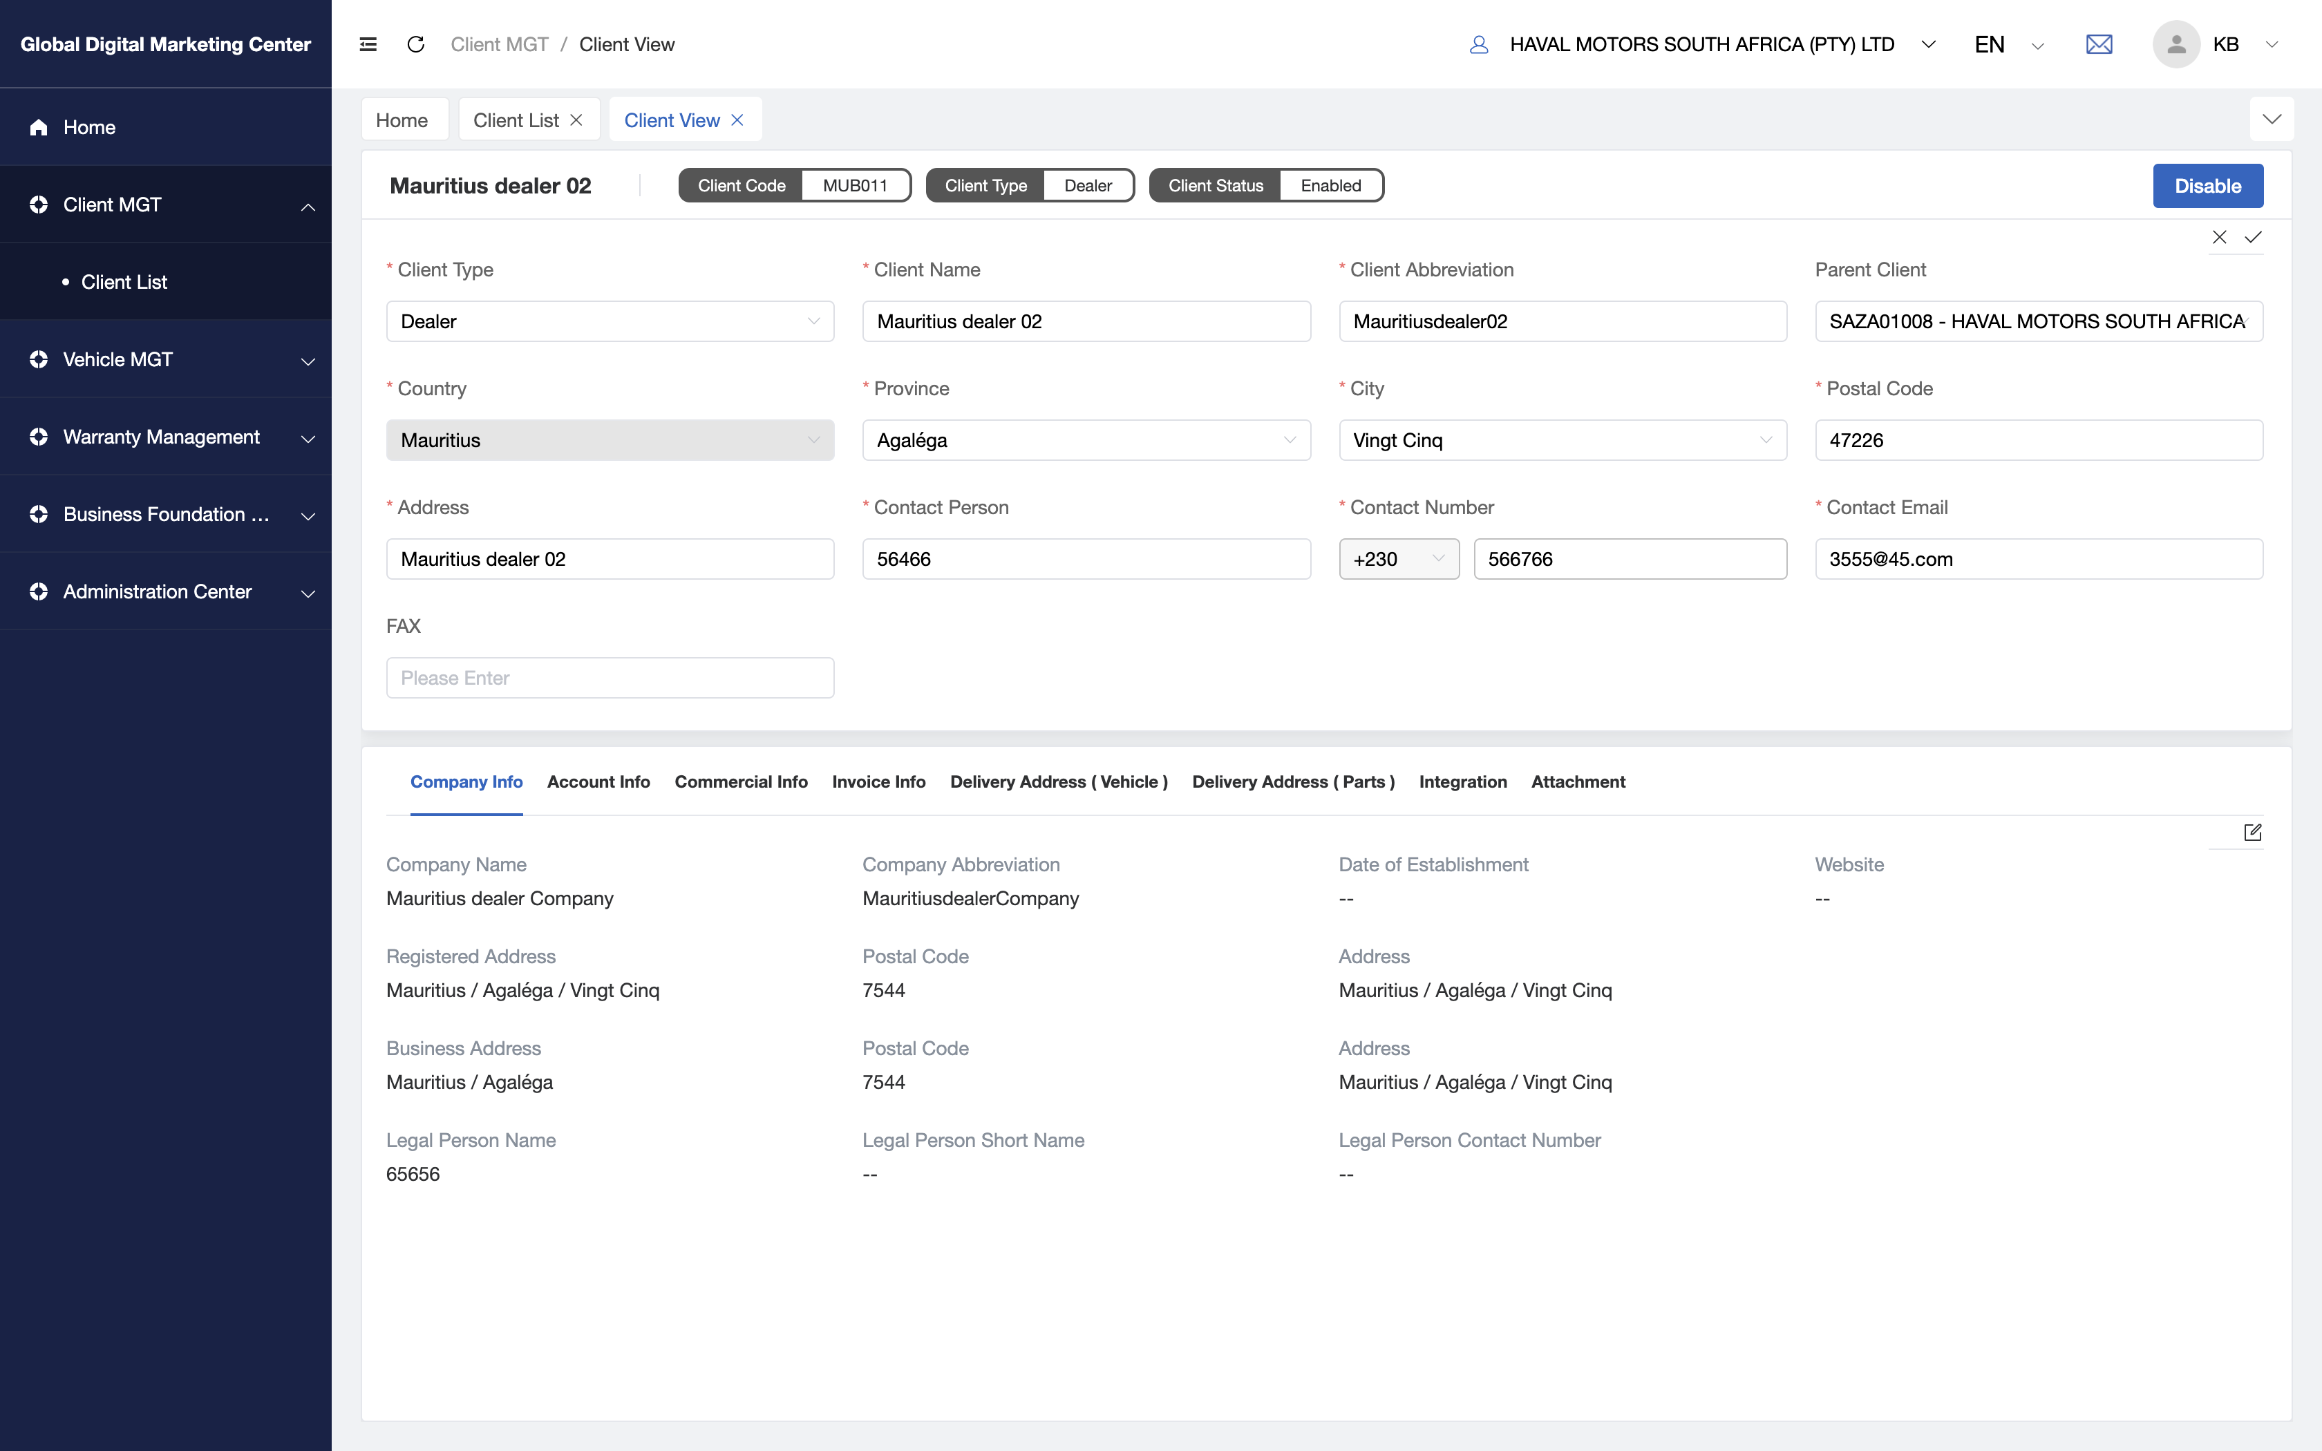Open the City Vingt Cinq dropdown
Viewport: 2322px width, 1451px height.
tap(1562, 441)
